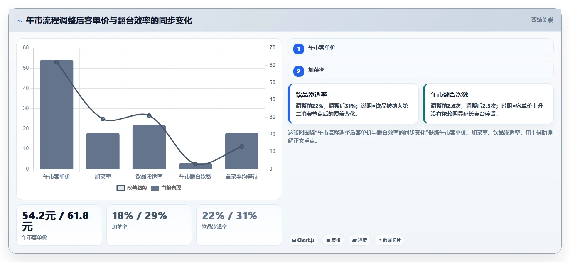Click the 午市客单价 bar in chart
Viewport: 570px width, 262px height.
[x=57, y=115]
